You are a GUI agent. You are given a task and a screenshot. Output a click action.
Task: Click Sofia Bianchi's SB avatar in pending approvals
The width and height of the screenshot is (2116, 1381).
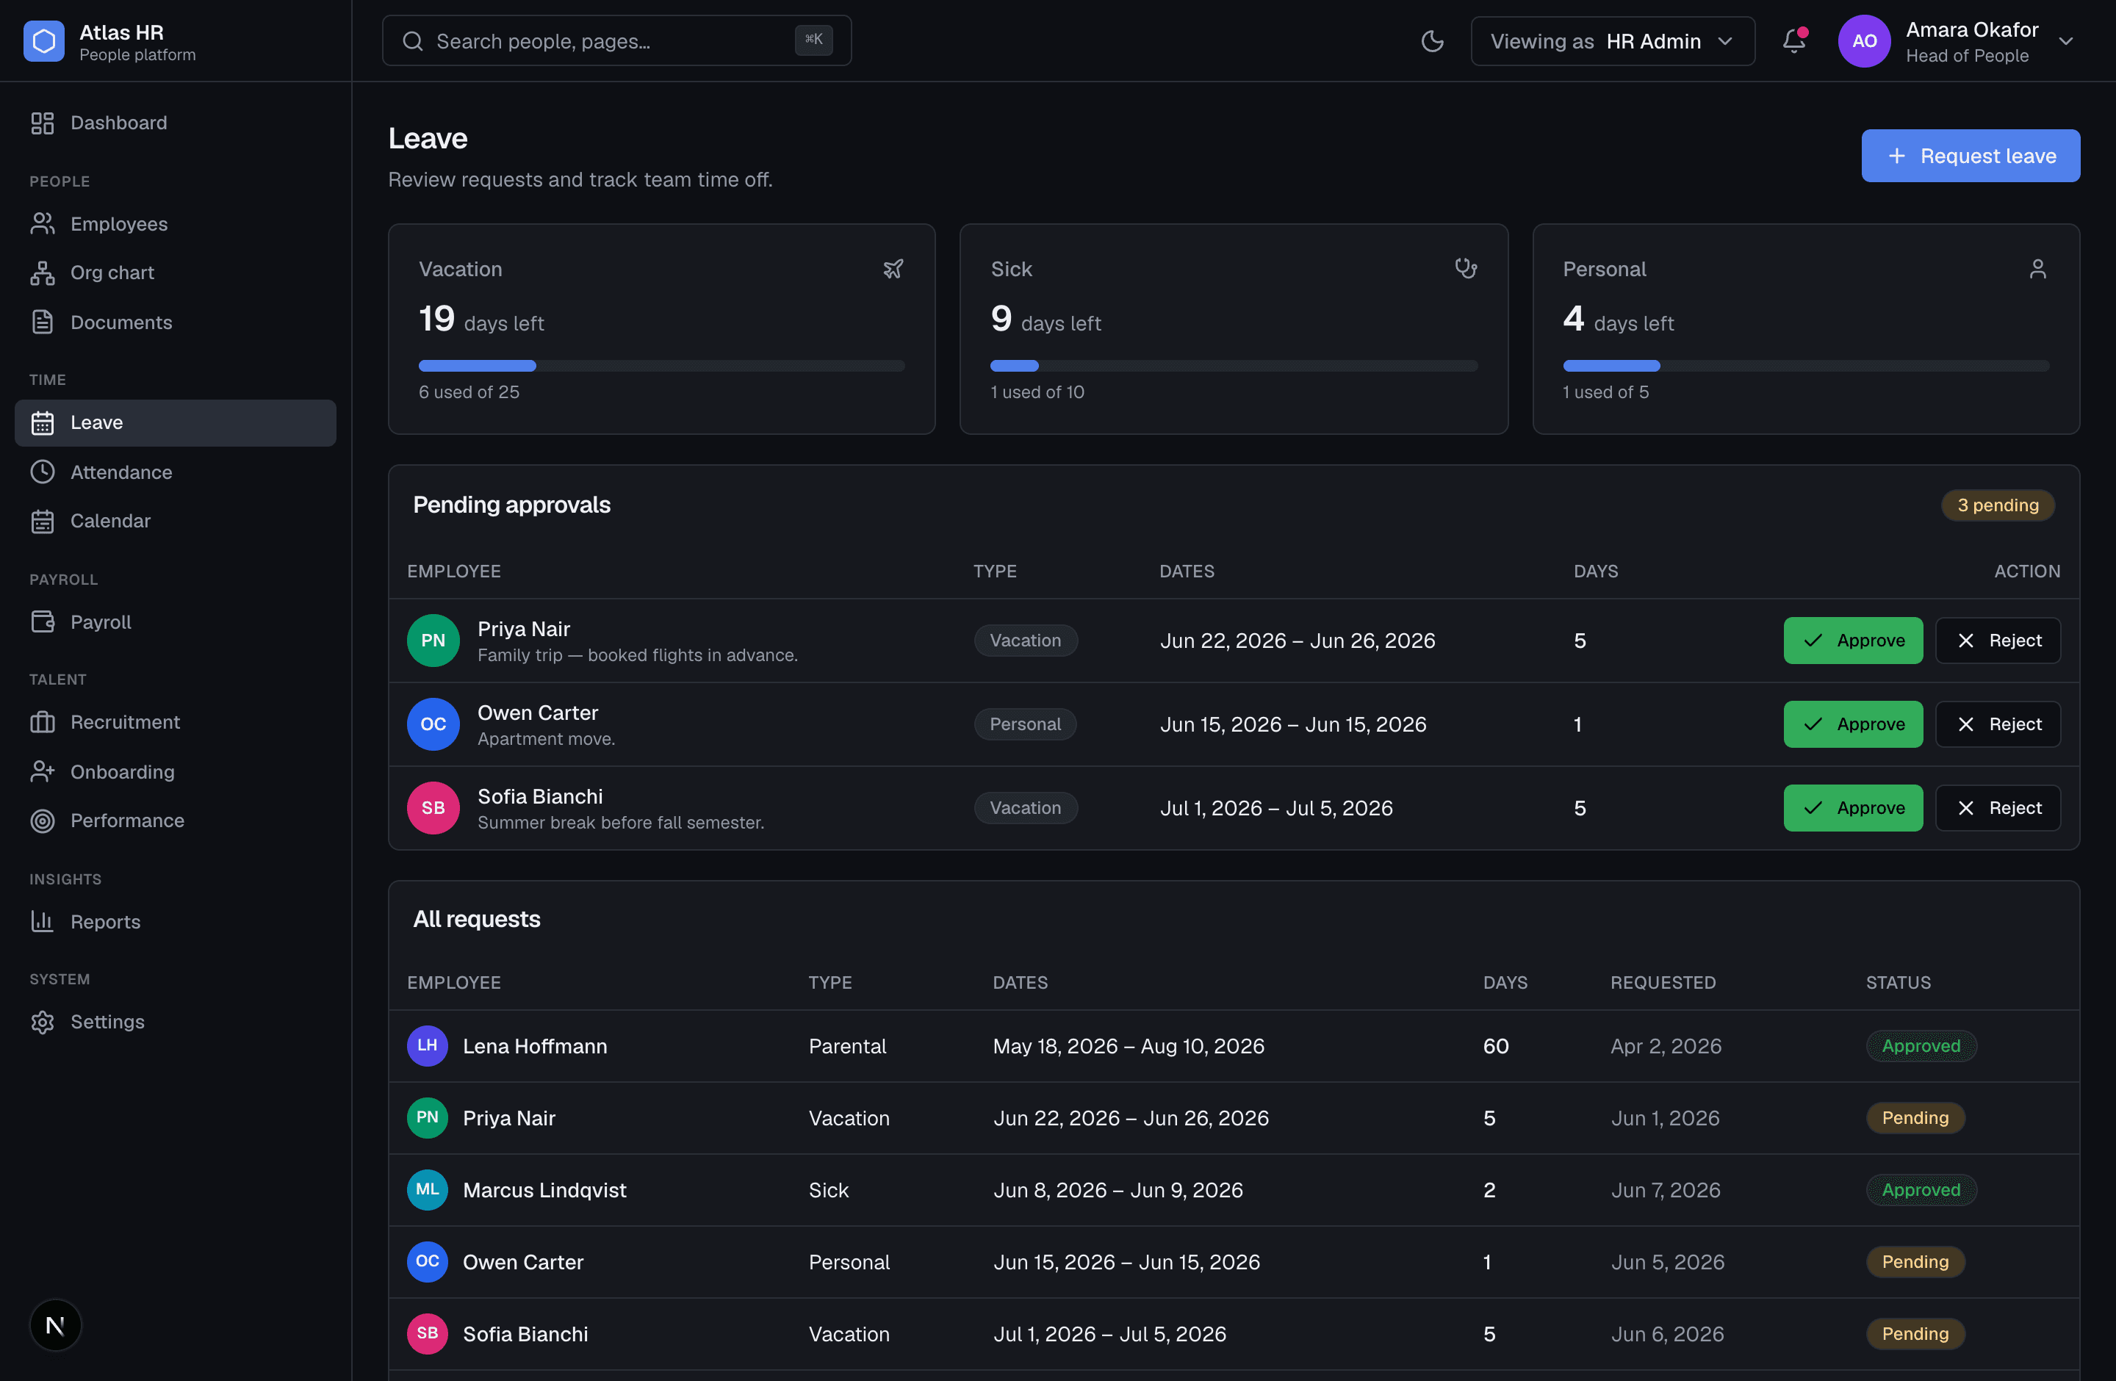433,808
